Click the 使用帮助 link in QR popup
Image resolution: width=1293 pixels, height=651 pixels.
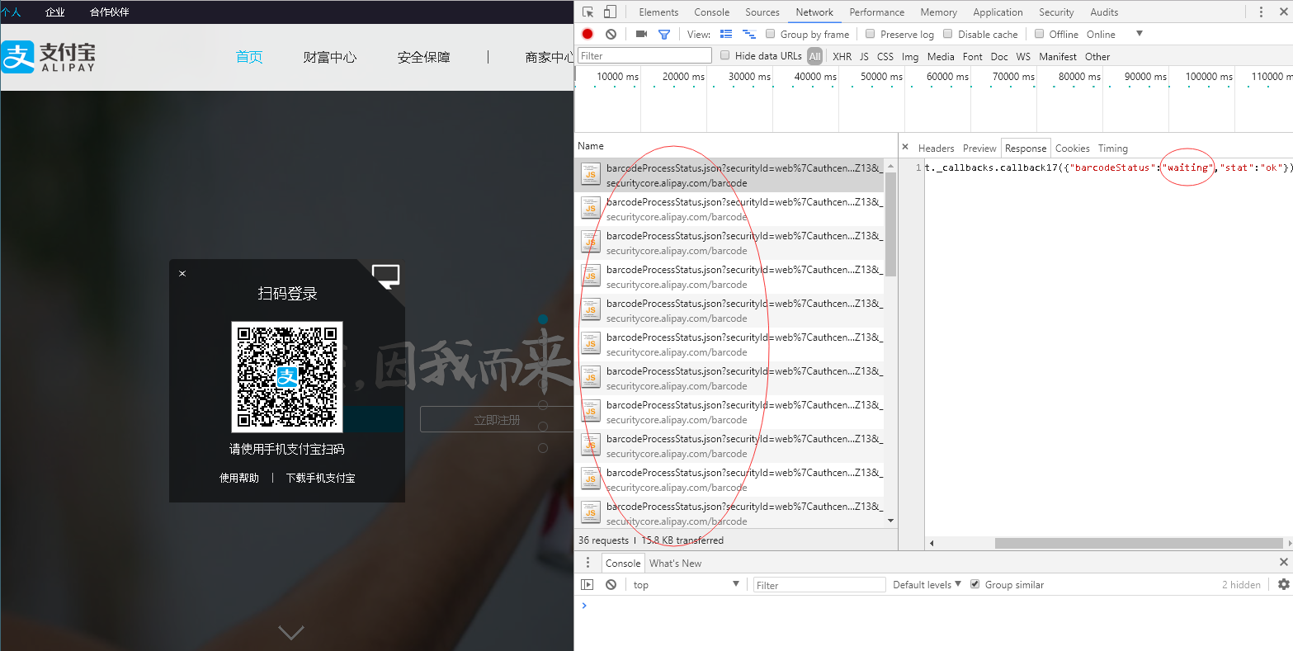[x=238, y=478]
